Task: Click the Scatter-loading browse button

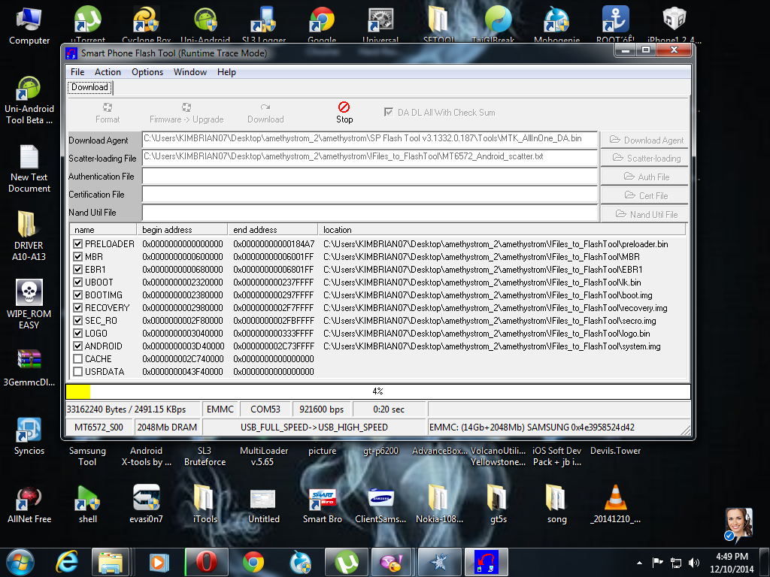Action: tap(644, 158)
